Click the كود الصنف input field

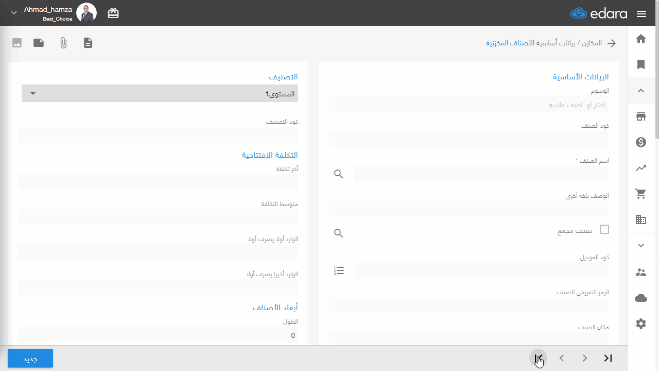tap(469, 139)
